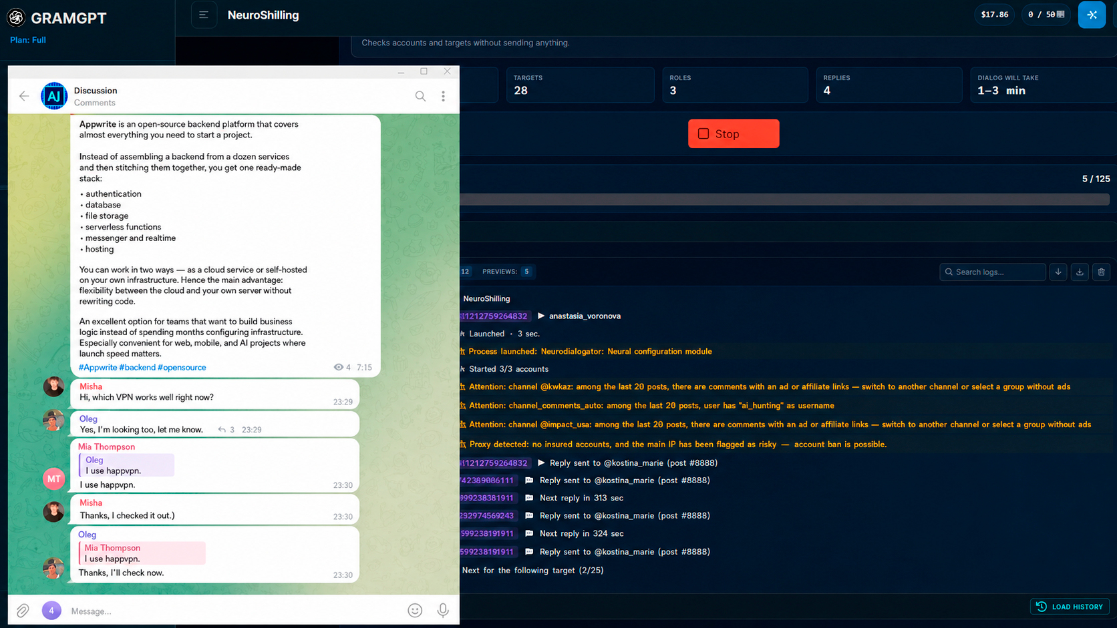Click the chat icon before 'Next reply in 313 sec'

pyautogui.click(x=529, y=498)
